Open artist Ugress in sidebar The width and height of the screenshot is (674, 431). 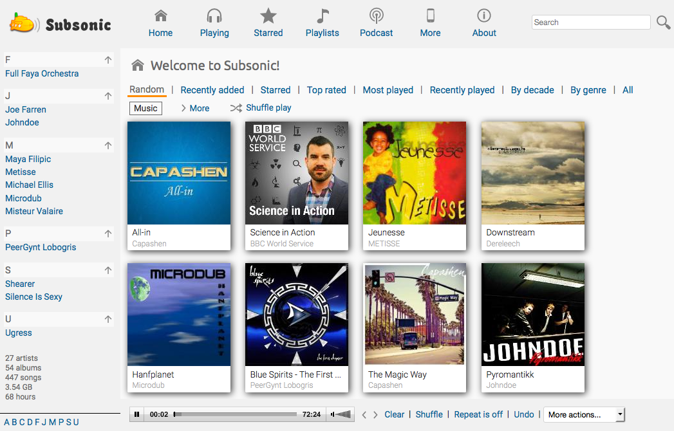(x=19, y=333)
